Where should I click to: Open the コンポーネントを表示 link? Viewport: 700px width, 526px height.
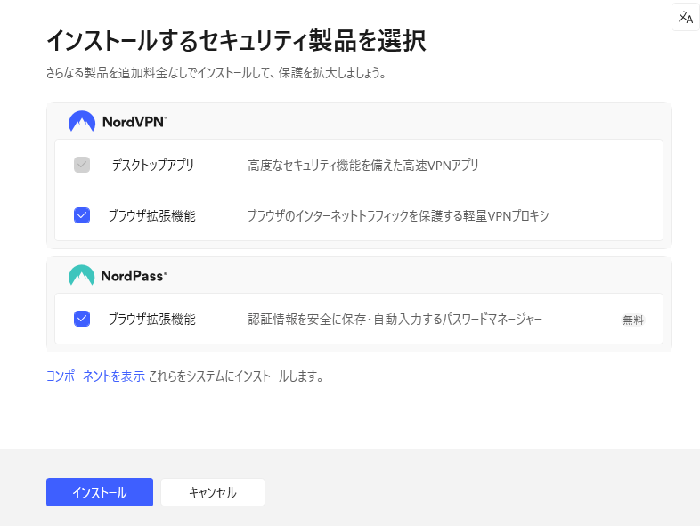pos(95,376)
